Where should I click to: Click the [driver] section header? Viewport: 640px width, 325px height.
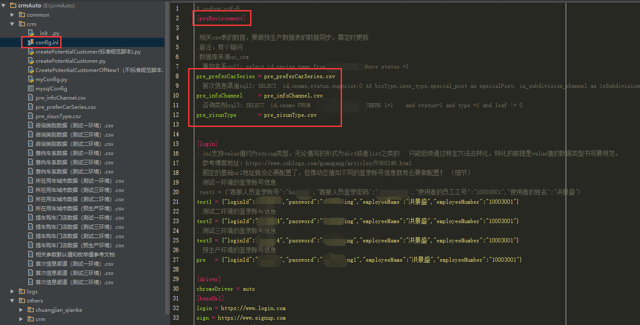coord(208,279)
